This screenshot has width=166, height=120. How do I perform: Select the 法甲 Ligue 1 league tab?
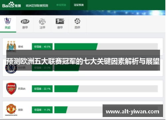pyautogui.click(x=42, y=24)
